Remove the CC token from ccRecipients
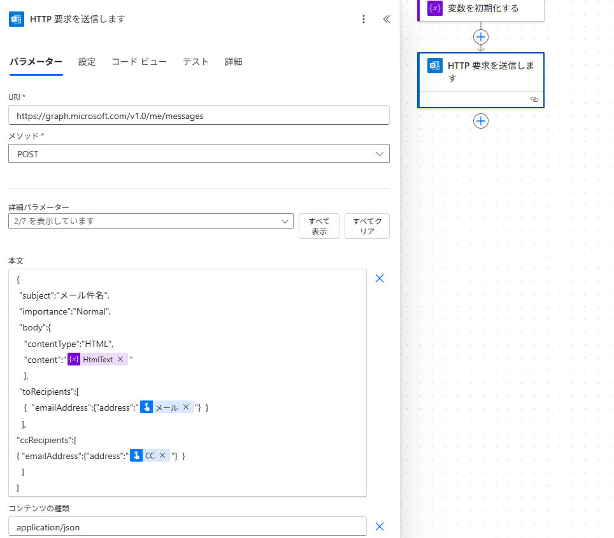The width and height of the screenshot is (614, 538). tap(162, 455)
